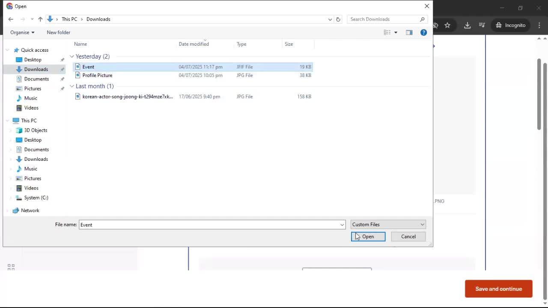Click the 158 KB size cell
Screen dimensions: 548x308
point(304,97)
